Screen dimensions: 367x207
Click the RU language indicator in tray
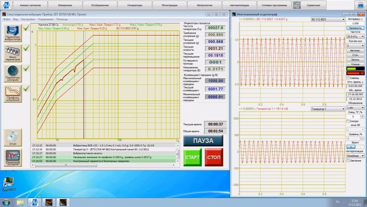[x=337, y=202]
